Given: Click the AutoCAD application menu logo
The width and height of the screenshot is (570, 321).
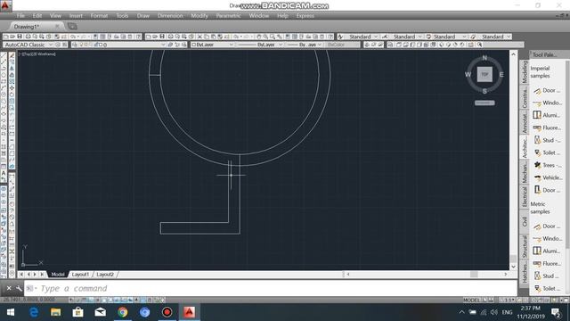Looking at the screenshot, I should (5, 5).
